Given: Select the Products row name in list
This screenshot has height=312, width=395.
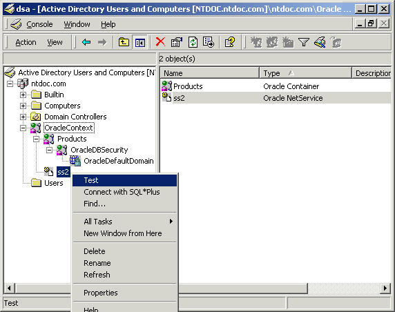Looking at the screenshot, I should coord(188,86).
